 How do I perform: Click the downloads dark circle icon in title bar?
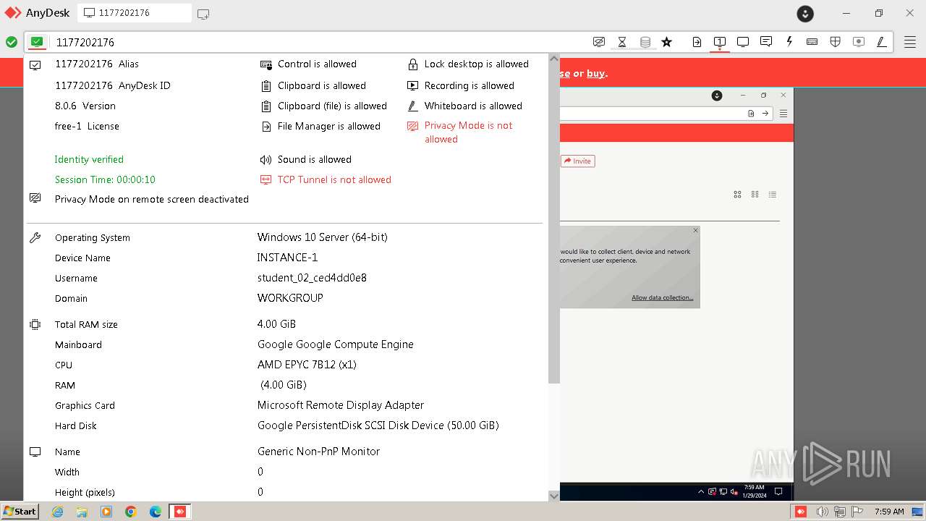(x=805, y=13)
